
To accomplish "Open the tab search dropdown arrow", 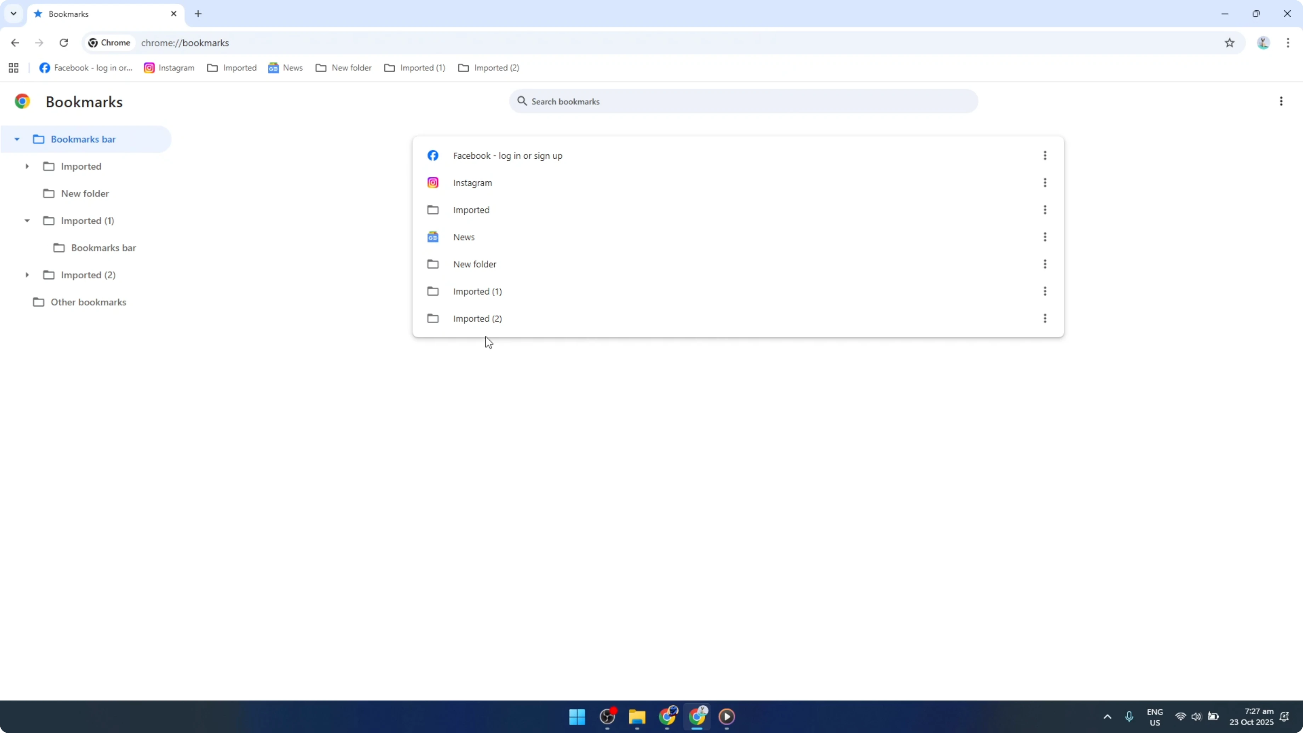I will pyautogui.click(x=14, y=14).
